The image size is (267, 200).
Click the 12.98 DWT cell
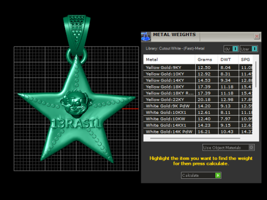pyautogui.click(x=229, y=99)
